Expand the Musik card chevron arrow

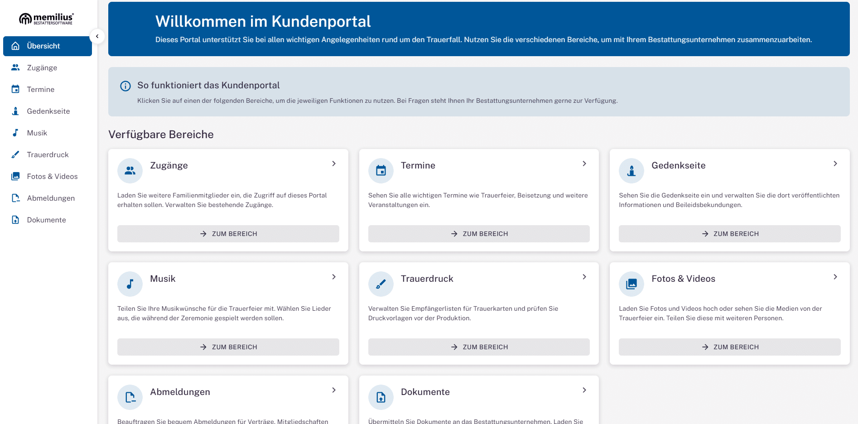pos(334,277)
